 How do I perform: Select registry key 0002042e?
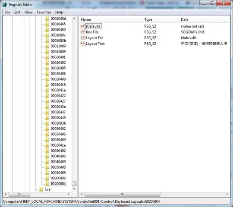pyautogui.click(x=58, y=107)
